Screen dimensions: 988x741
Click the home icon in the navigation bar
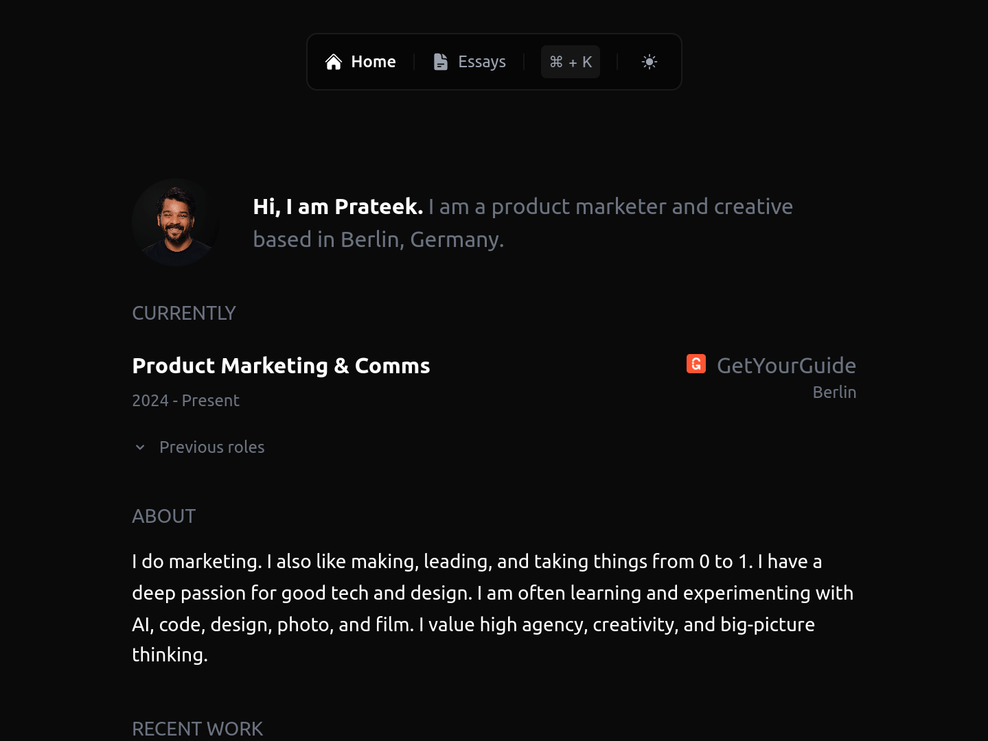coord(334,61)
